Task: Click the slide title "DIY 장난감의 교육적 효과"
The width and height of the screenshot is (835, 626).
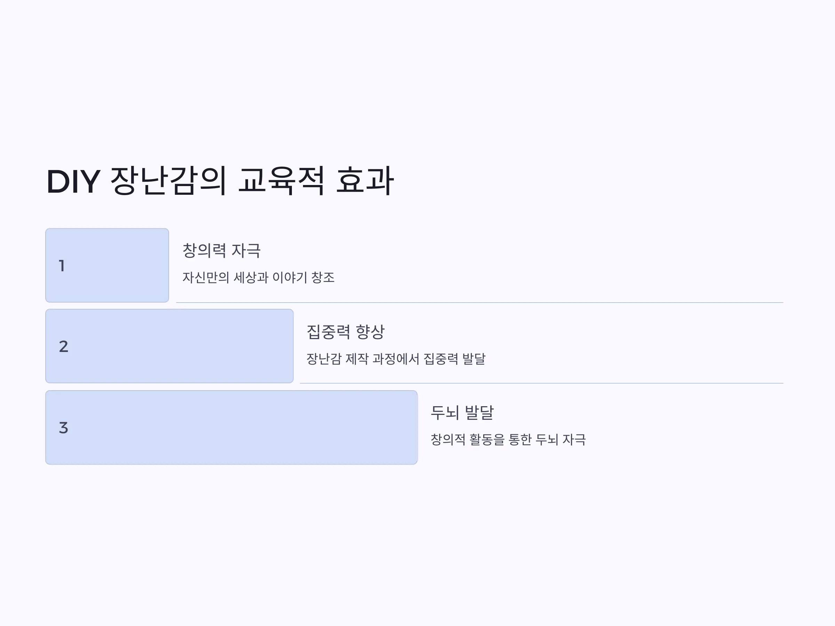Action: (x=220, y=181)
